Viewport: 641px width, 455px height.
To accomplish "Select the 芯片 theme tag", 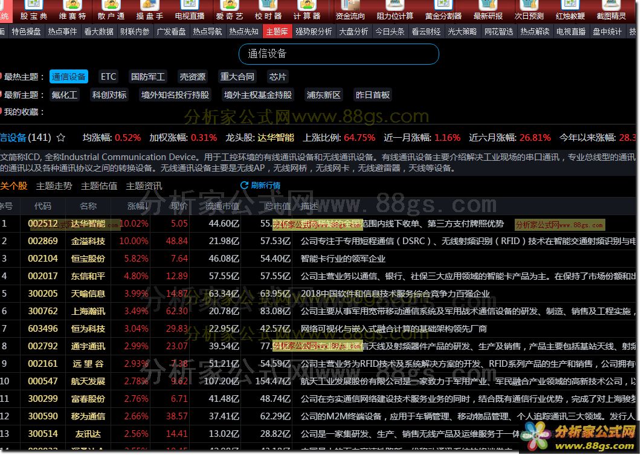I will tap(277, 77).
